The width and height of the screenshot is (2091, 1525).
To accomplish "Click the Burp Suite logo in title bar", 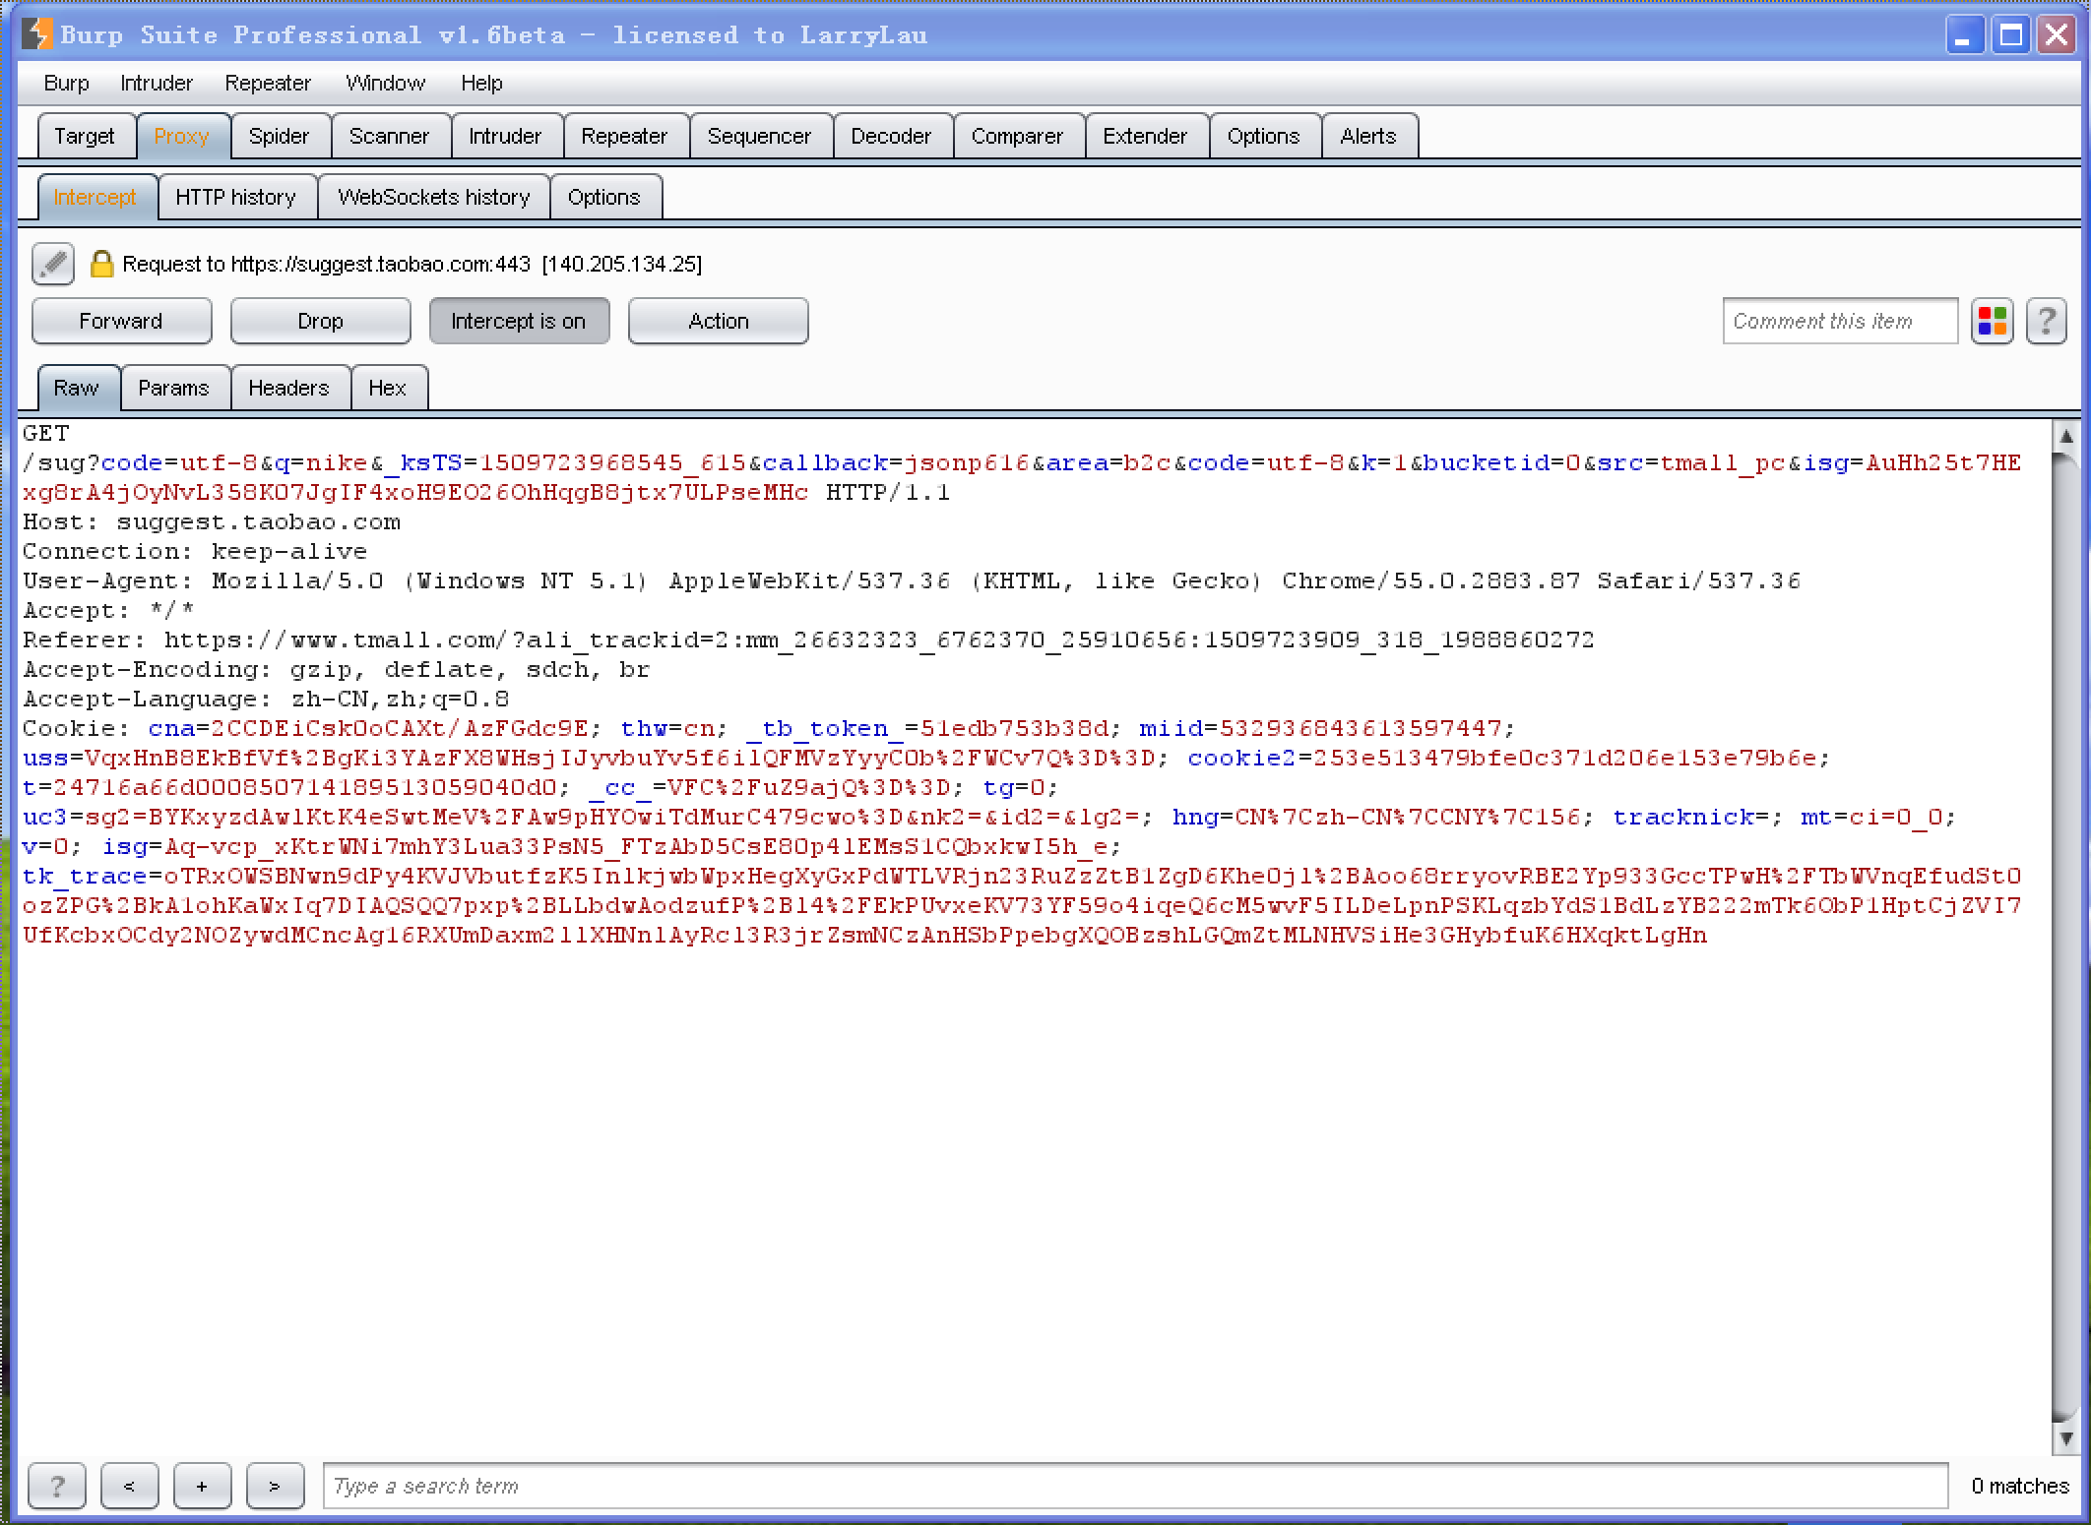I will 37,34.
